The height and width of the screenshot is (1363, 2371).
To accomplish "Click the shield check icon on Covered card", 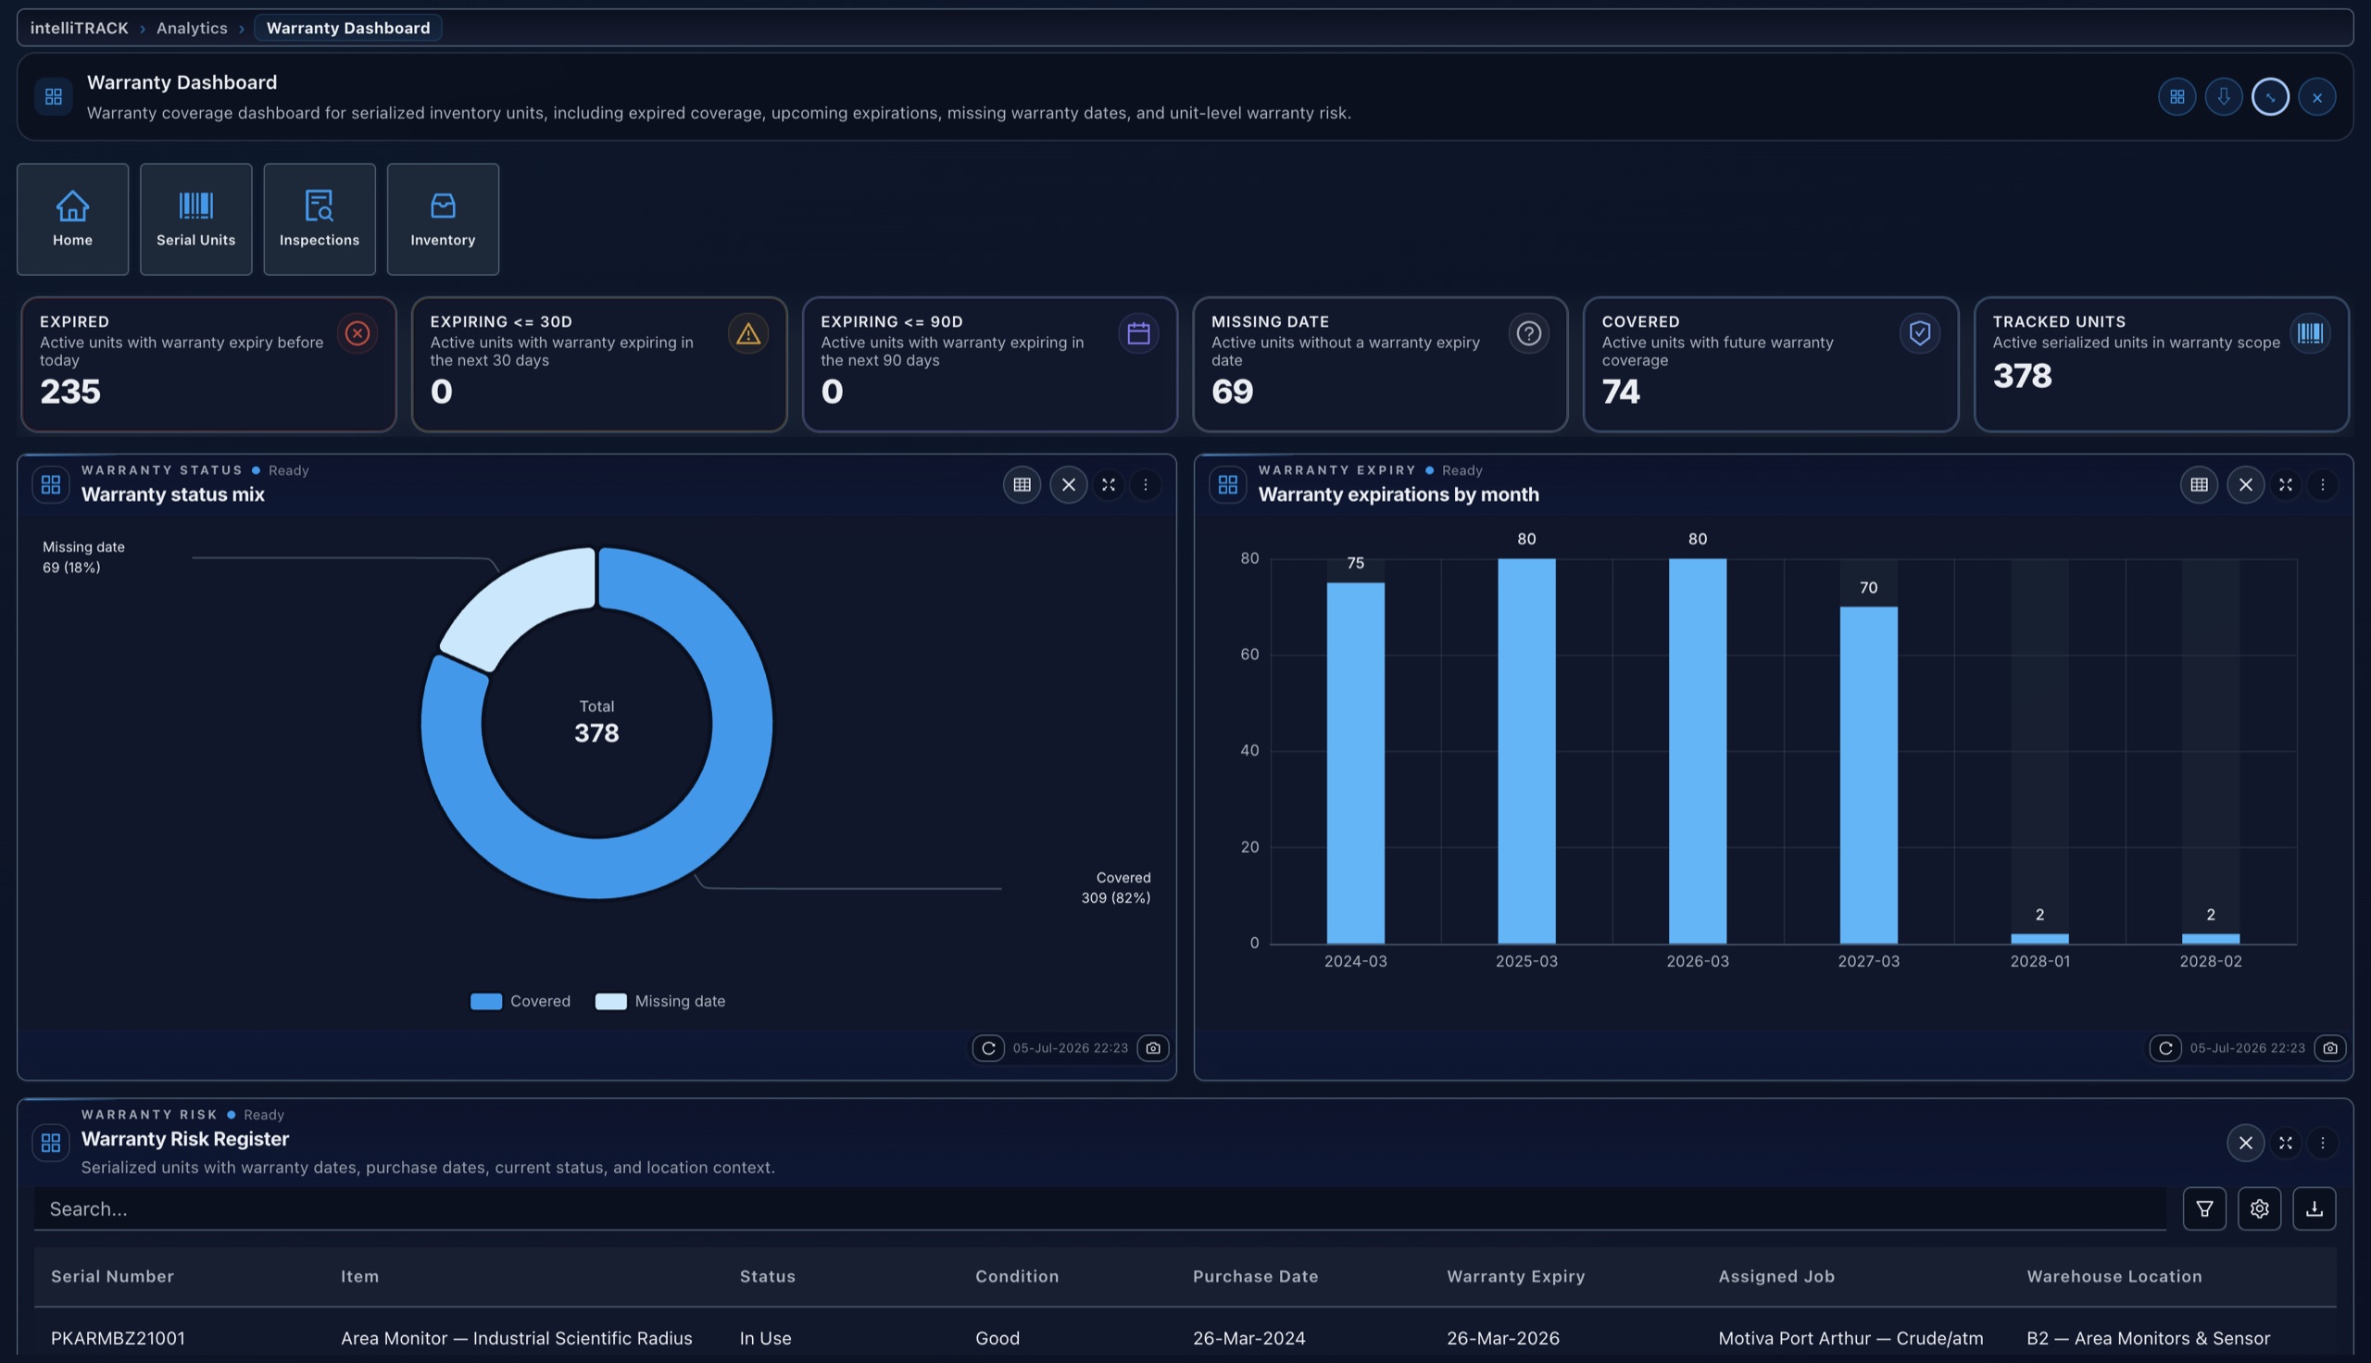I will [x=1920, y=333].
